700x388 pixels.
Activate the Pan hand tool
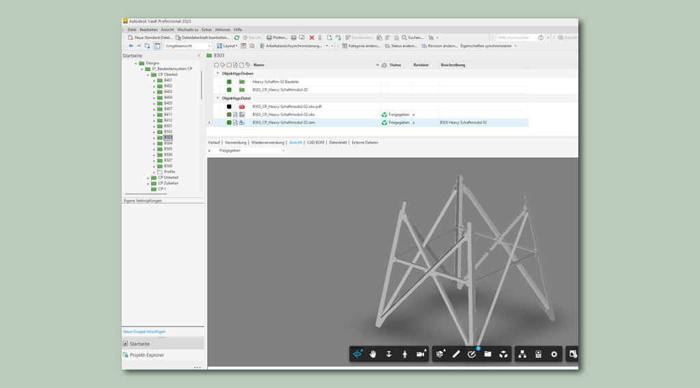tap(373, 354)
